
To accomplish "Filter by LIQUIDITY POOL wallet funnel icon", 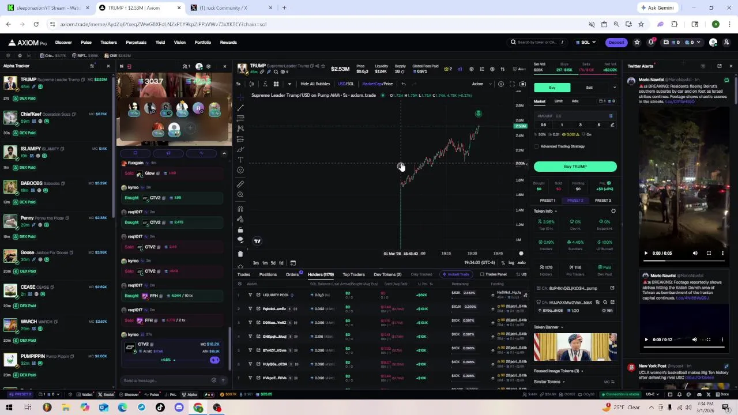I will click(250, 295).
